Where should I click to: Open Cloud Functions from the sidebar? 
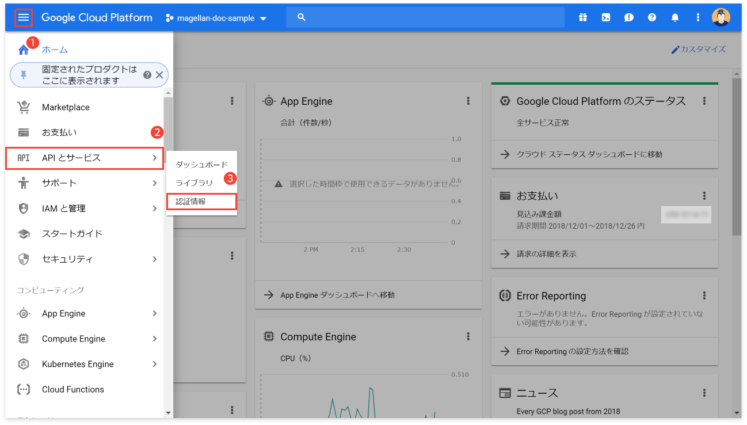coord(73,389)
